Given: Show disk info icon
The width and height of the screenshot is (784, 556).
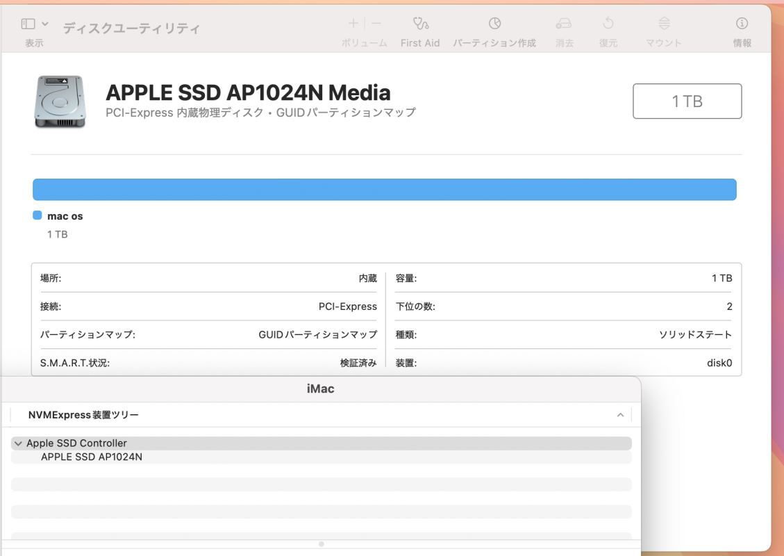Looking at the screenshot, I should (x=742, y=23).
